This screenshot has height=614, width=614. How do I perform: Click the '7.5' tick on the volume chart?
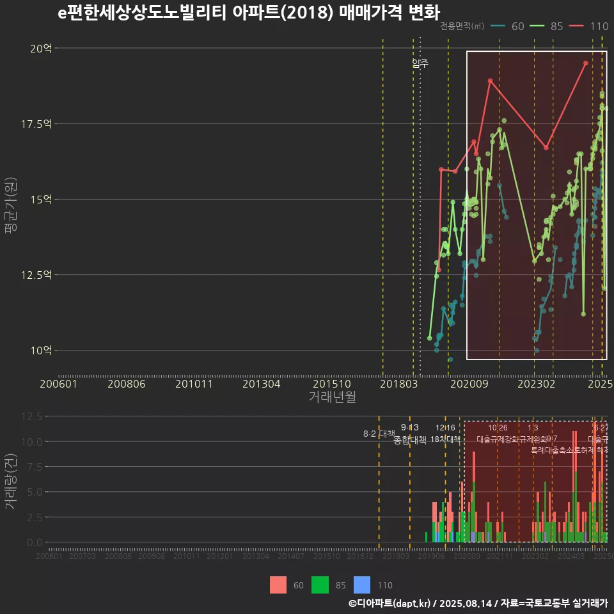coord(35,467)
